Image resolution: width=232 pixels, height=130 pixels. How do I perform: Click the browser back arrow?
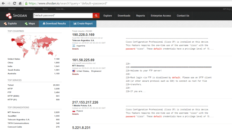click(3, 3)
